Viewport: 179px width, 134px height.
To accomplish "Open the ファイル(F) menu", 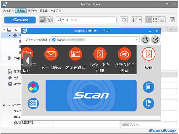I will point(8,11).
